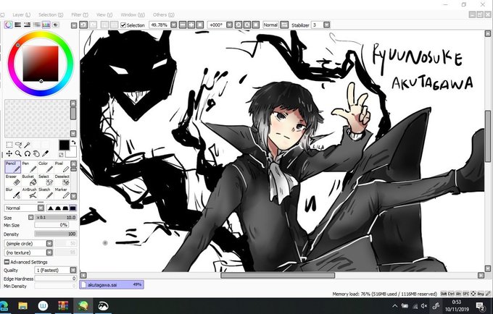Viewport: 493px width, 314px height.
Task: Open the Selection menu
Action: [51, 14]
